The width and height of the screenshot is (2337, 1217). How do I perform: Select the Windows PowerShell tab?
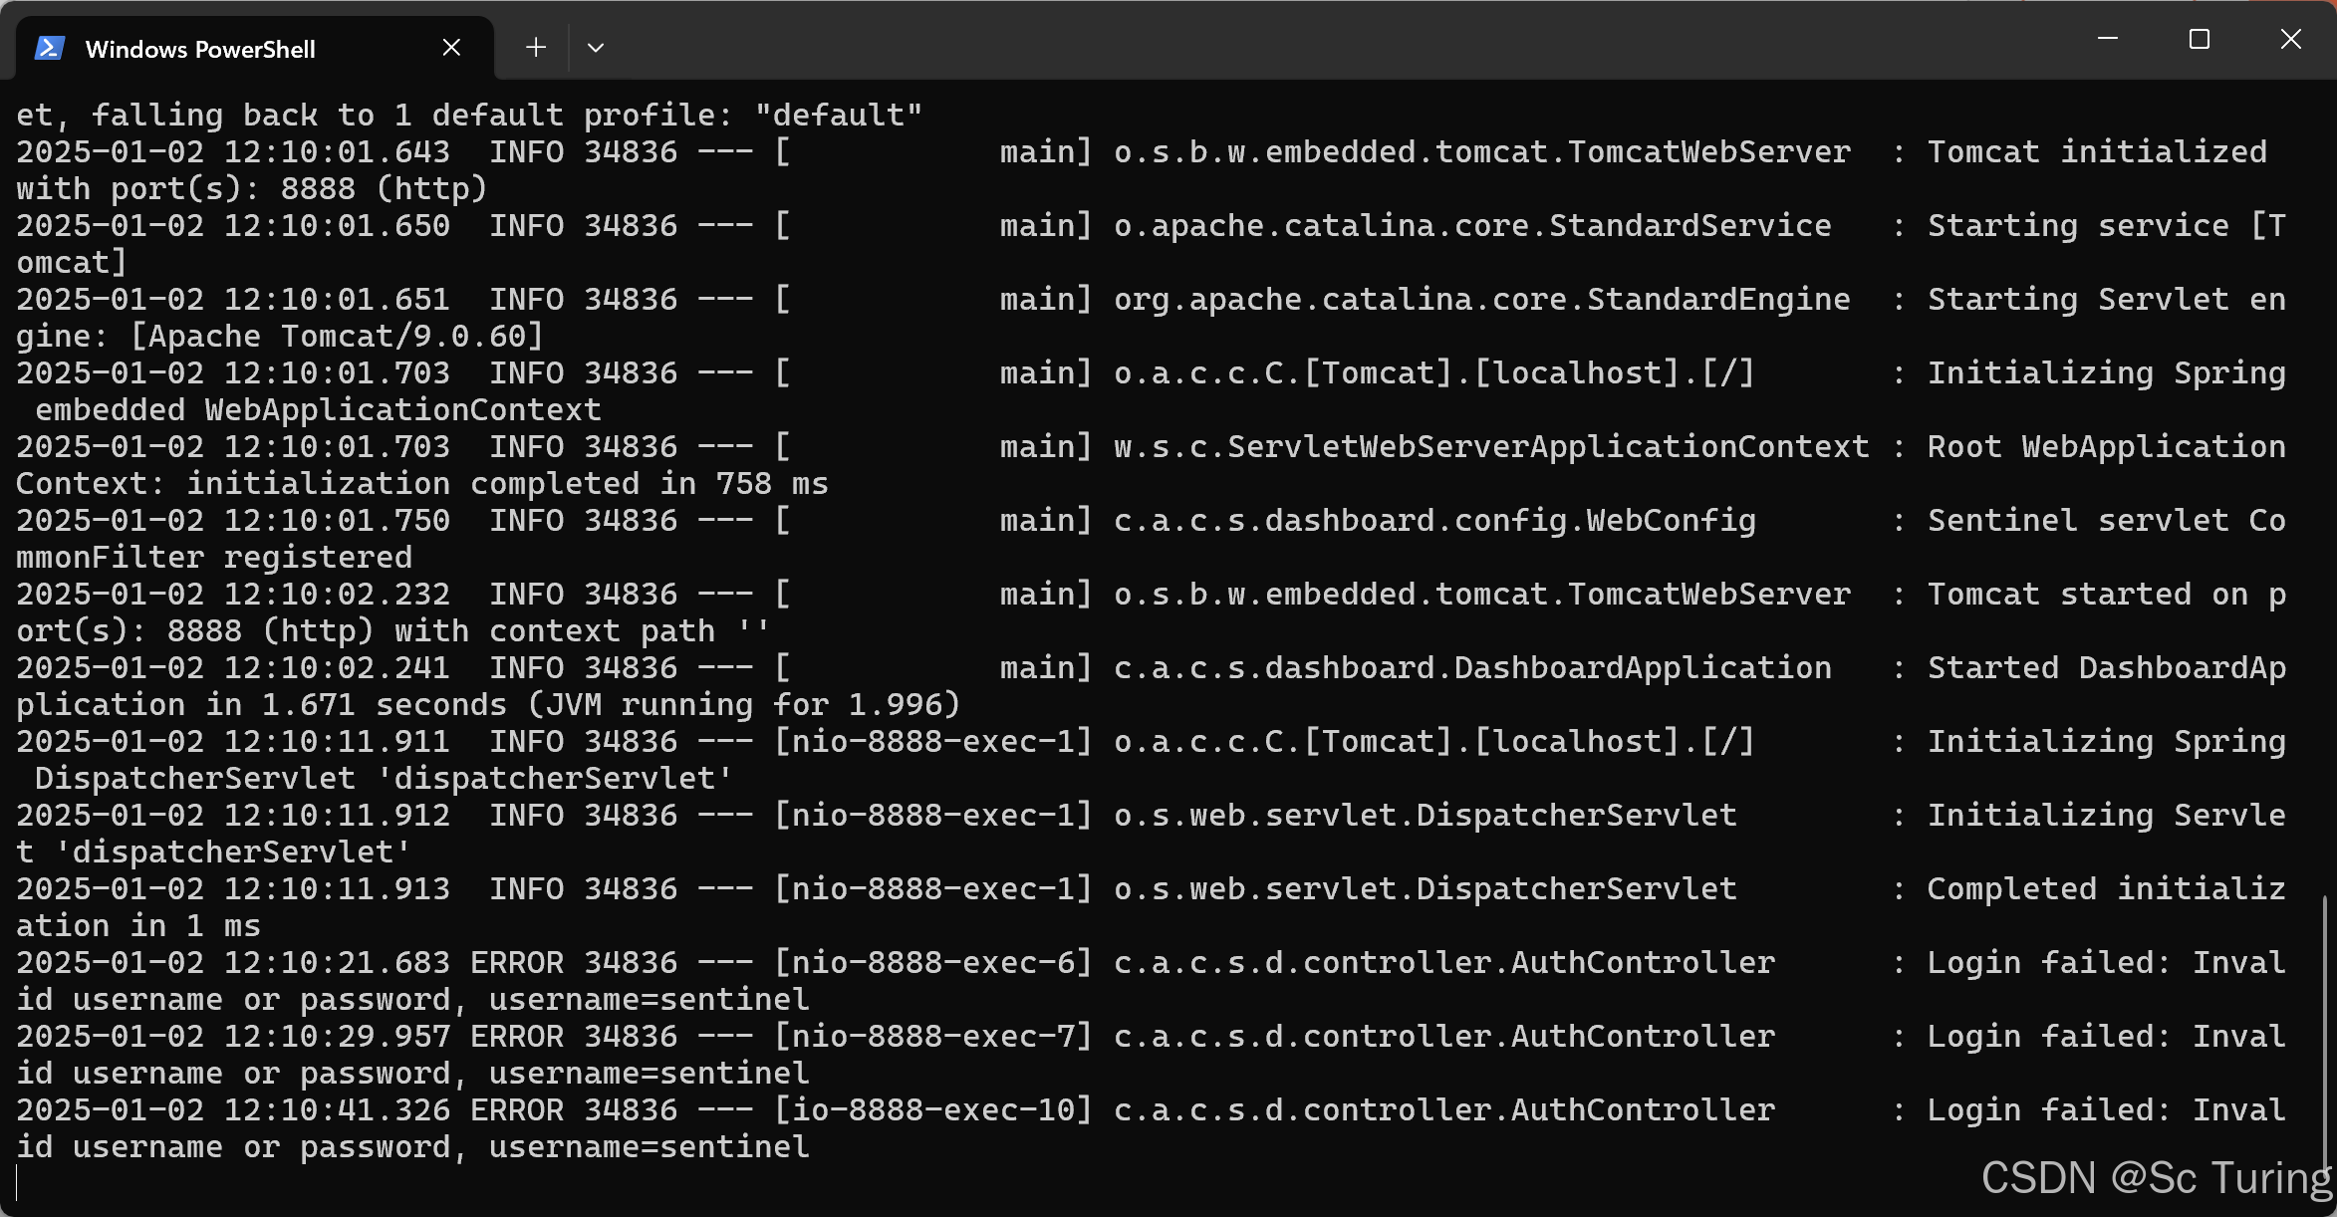point(199,47)
